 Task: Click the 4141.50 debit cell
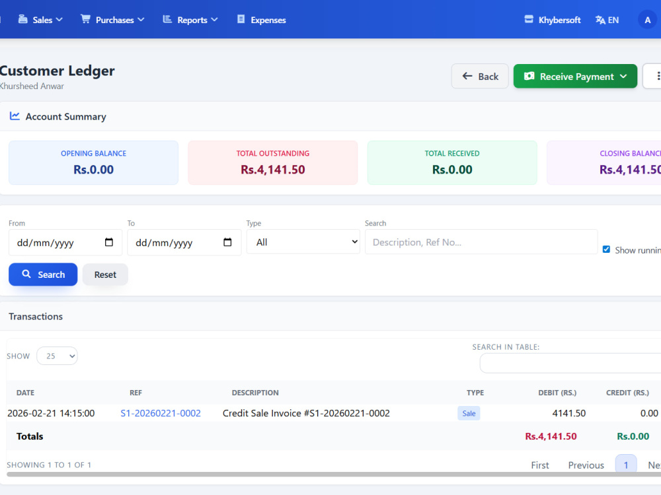point(568,413)
